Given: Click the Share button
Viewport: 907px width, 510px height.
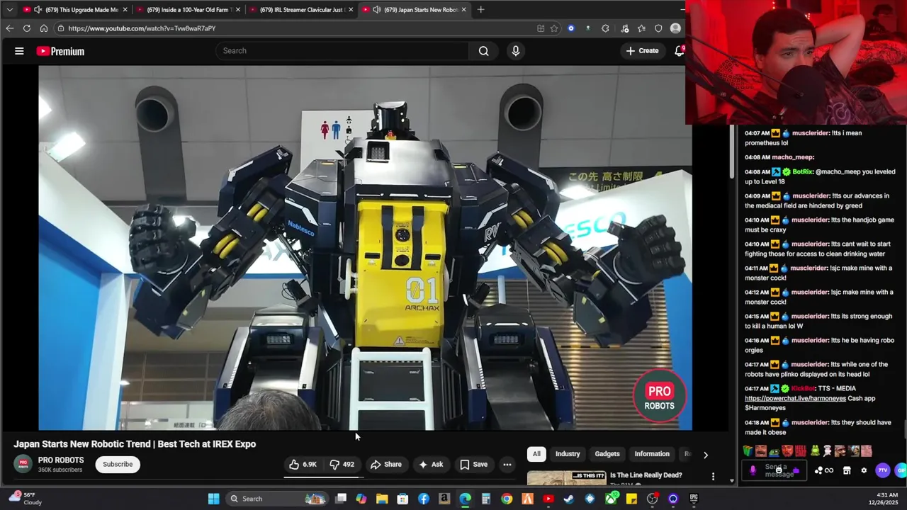Looking at the screenshot, I should point(386,465).
